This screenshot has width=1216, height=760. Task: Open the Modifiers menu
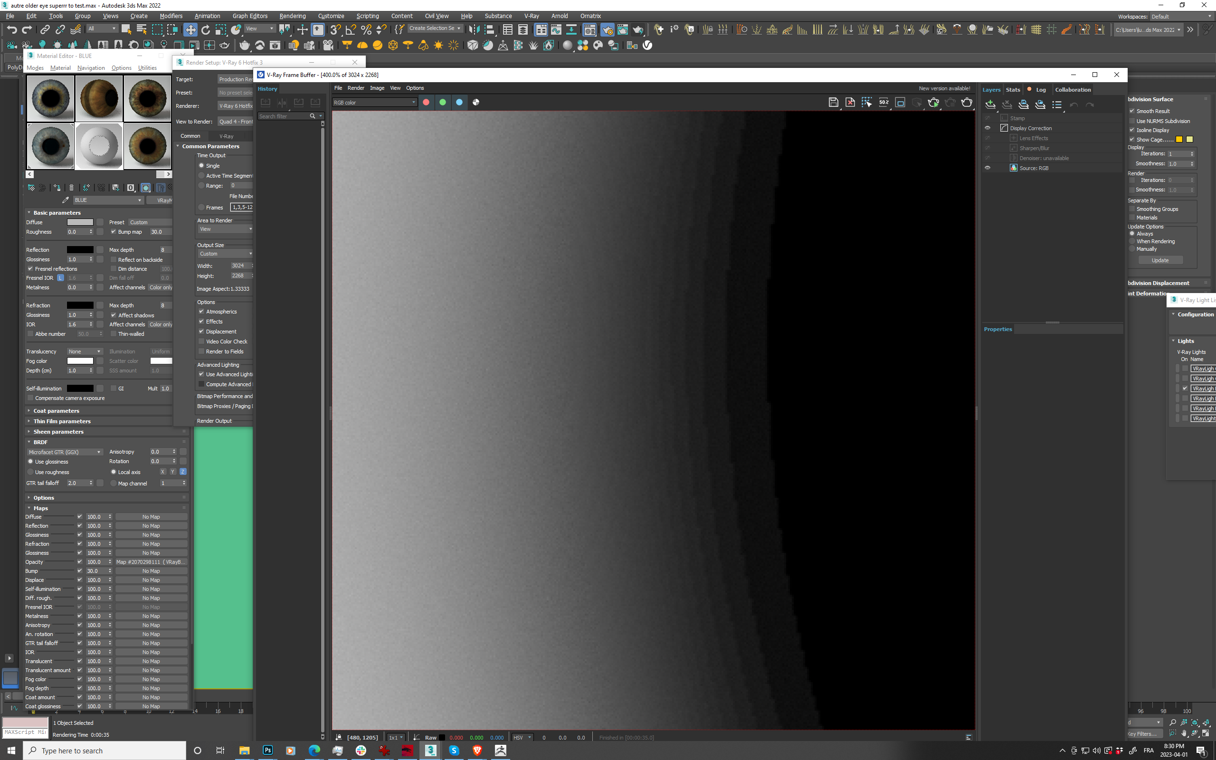171,16
